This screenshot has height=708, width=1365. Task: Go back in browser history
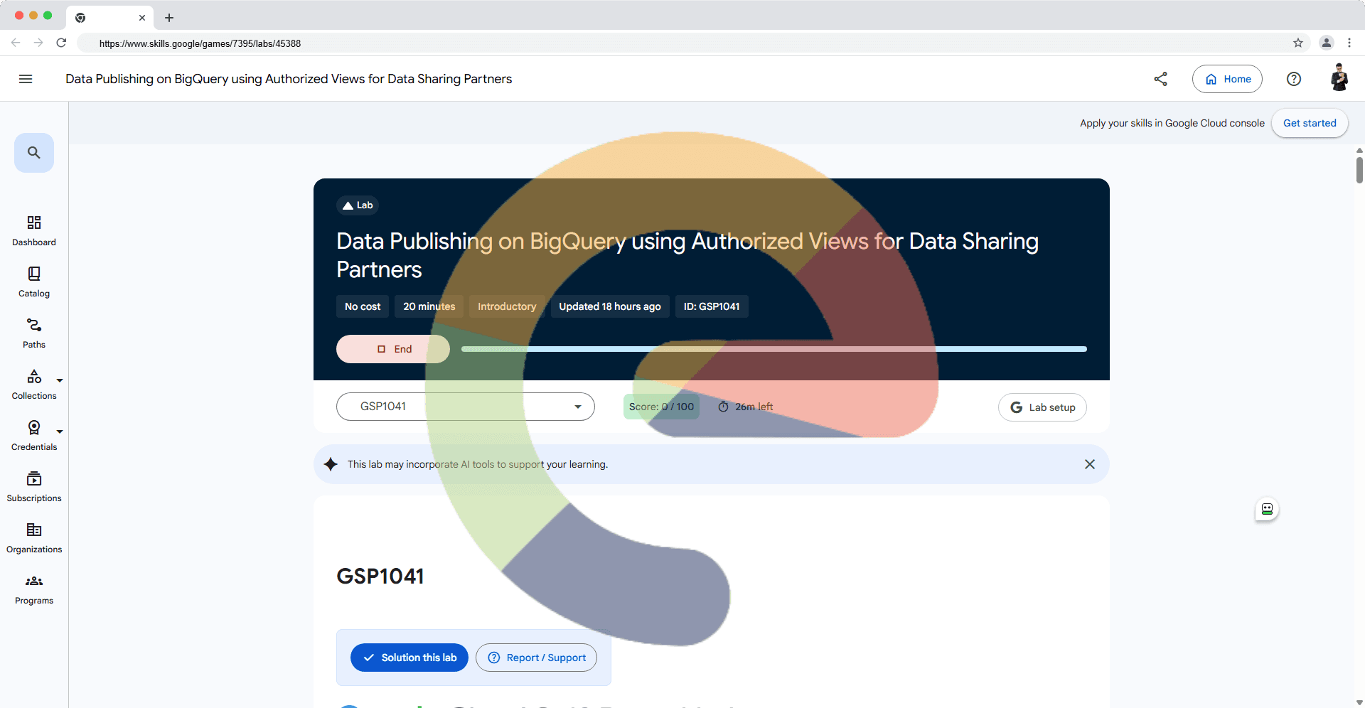16,43
